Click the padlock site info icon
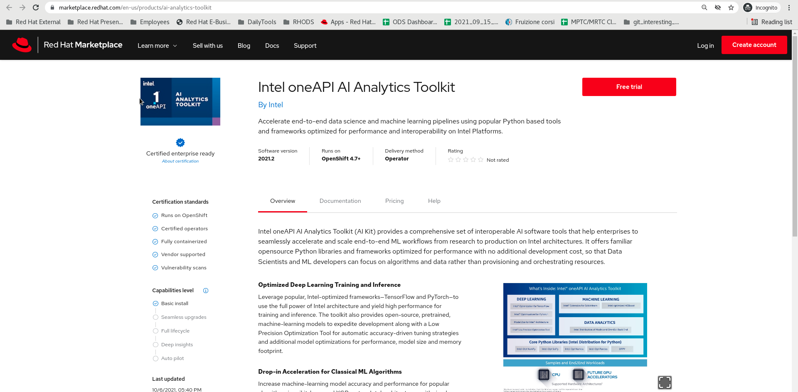Image resolution: width=798 pixels, height=392 pixels. [x=52, y=7]
